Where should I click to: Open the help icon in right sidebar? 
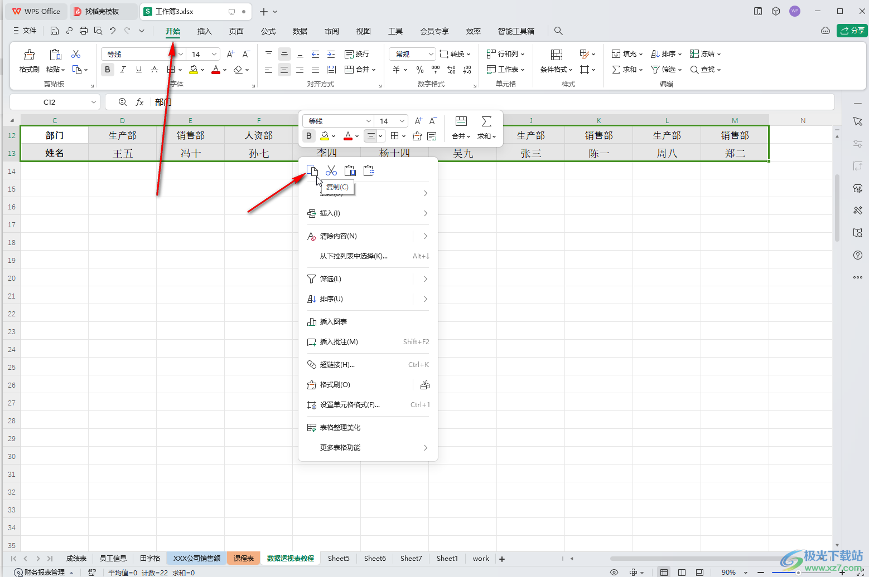tap(858, 255)
